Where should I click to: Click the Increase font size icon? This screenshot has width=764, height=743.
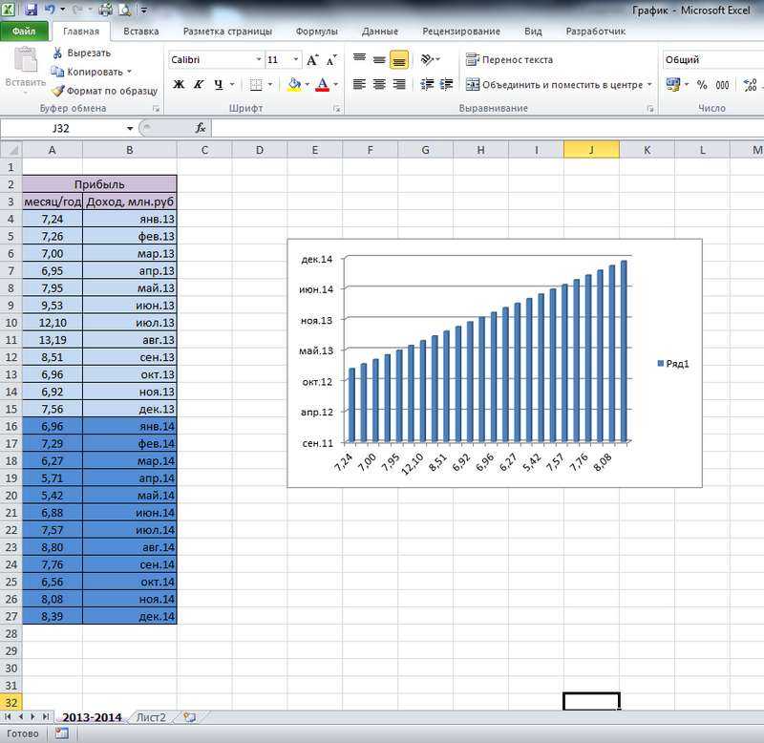coord(312,60)
